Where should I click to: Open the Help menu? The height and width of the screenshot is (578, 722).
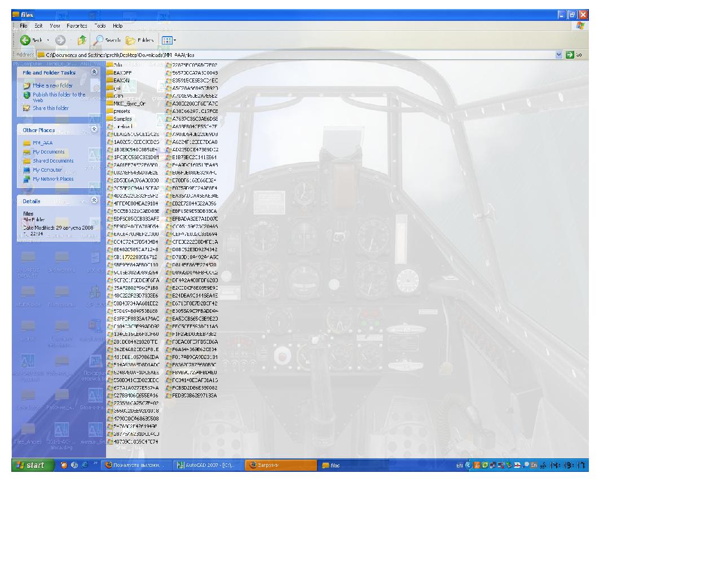pyautogui.click(x=117, y=25)
